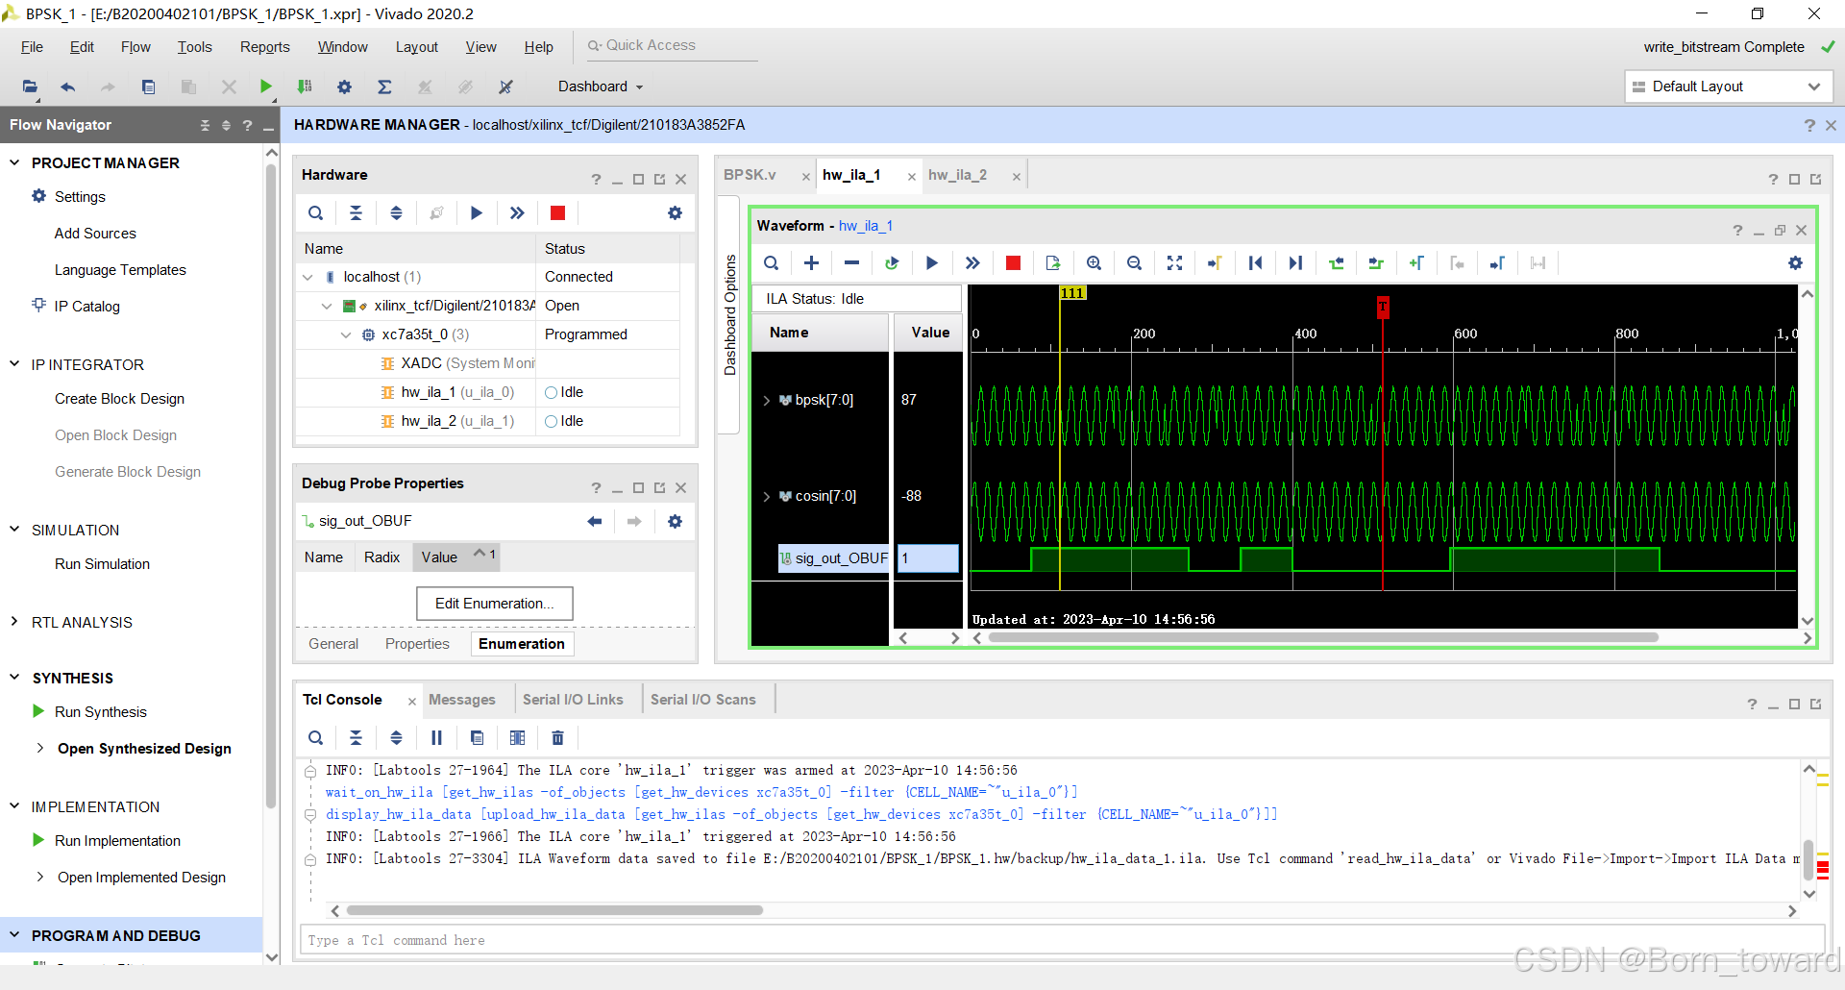Open the Default Layout dropdown
Image resolution: width=1845 pixels, height=990 pixels.
point(1729,87)
